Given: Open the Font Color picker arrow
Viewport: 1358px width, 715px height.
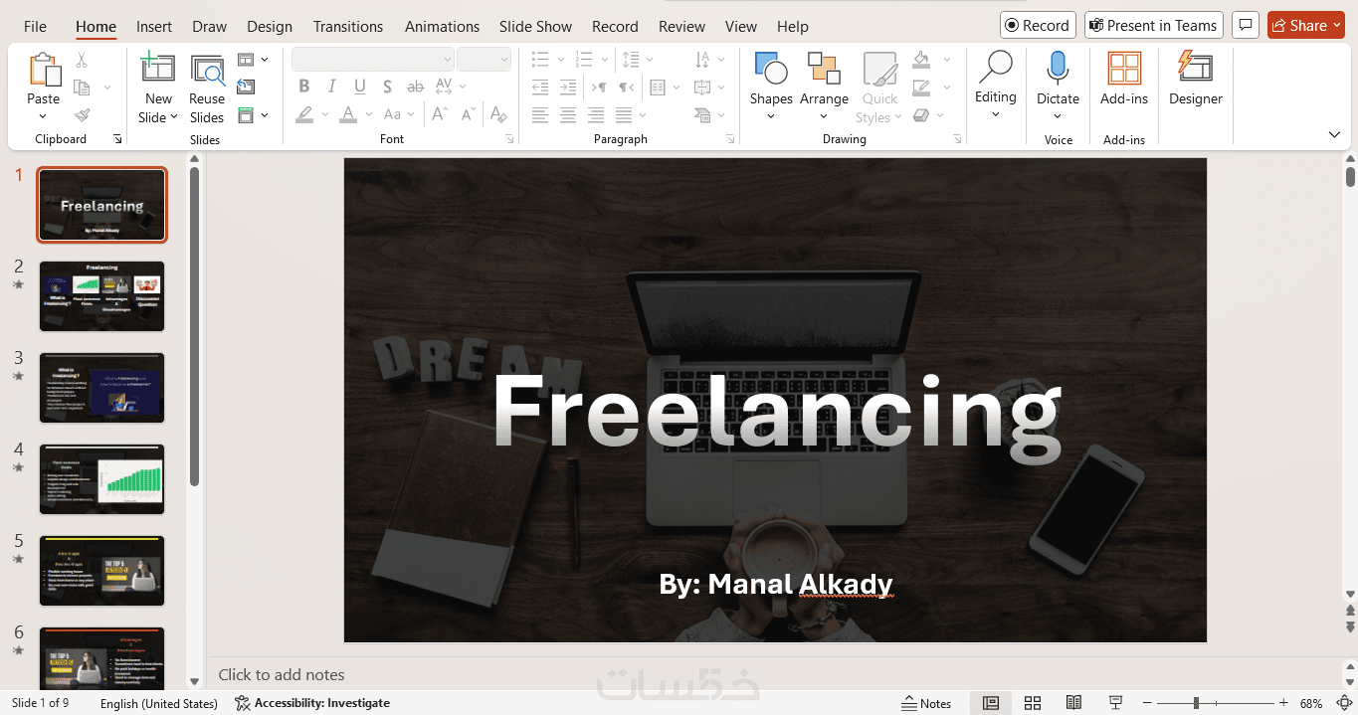Looking at the screenshot, I should (x=369, y=114).
